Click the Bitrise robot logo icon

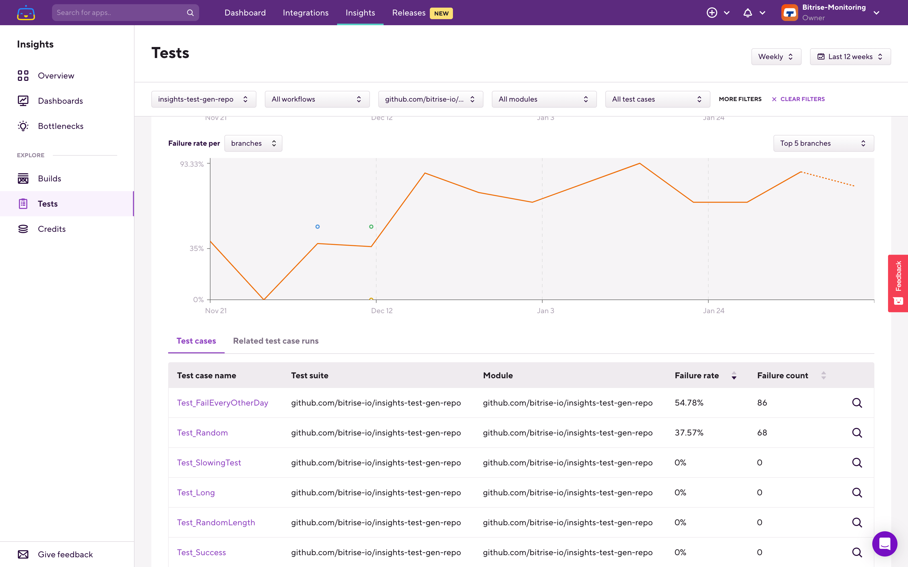point(26,13)
